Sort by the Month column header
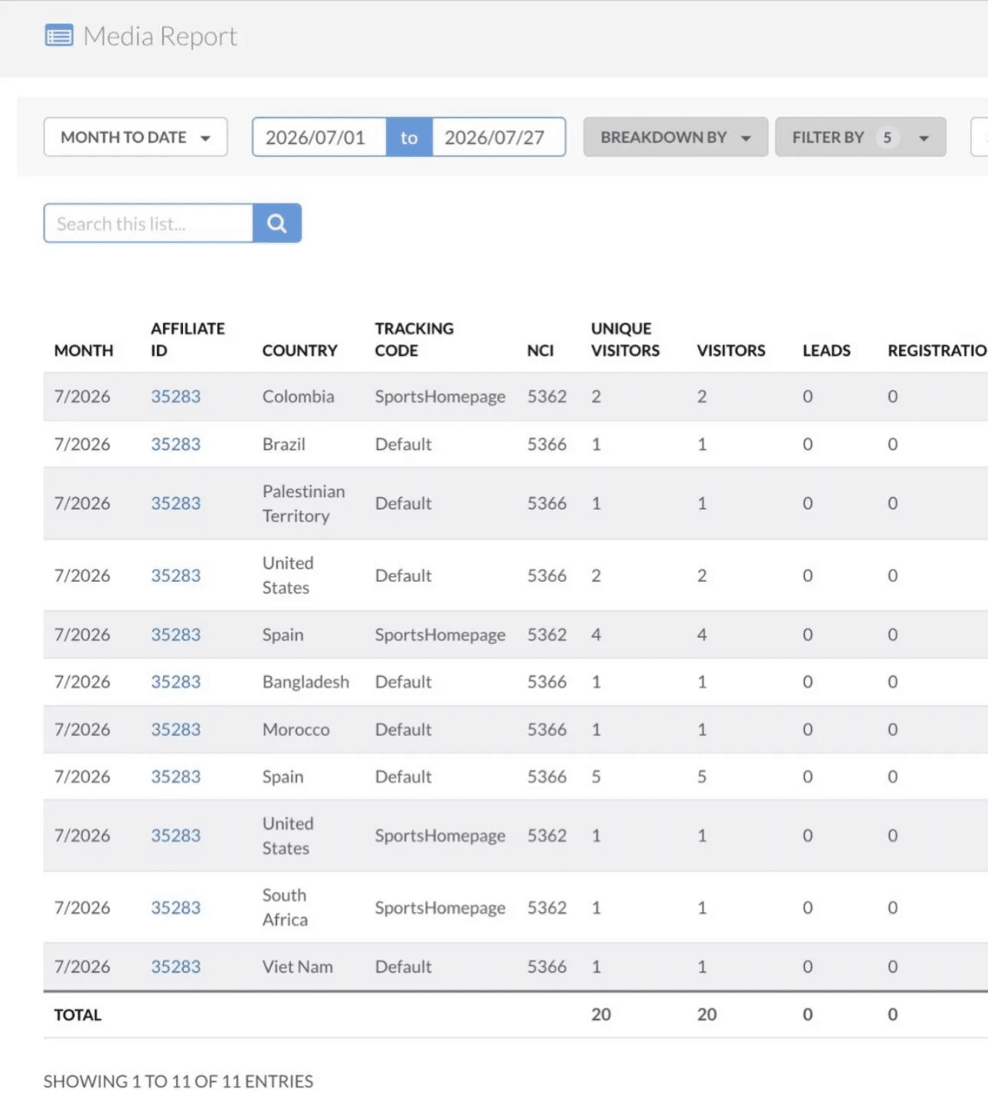 83,351
